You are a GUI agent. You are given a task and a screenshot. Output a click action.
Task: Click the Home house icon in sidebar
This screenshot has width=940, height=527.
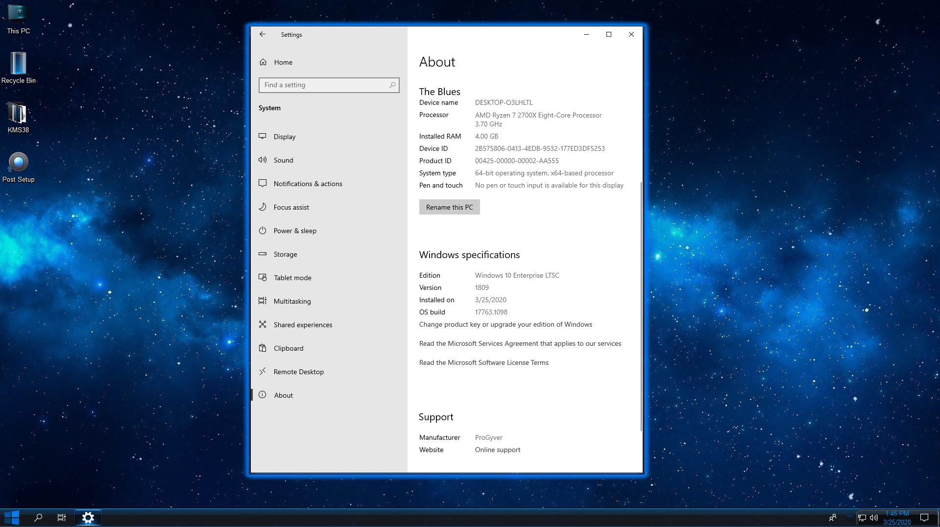263,62
